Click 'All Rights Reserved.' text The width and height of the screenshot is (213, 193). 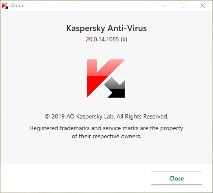point(143,116)
